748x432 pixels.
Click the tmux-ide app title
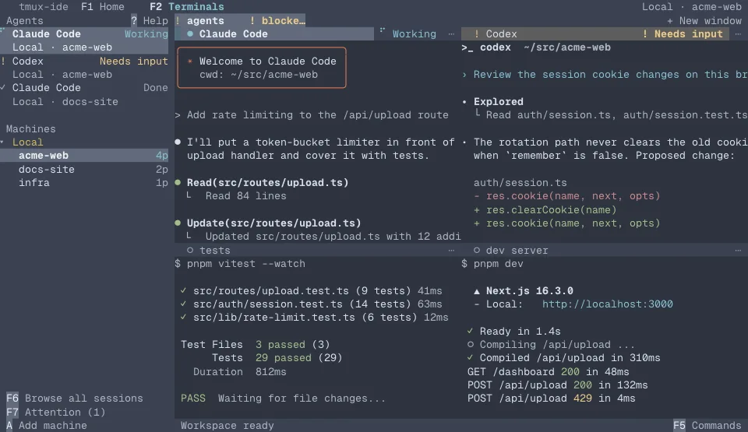pos(44,7)
